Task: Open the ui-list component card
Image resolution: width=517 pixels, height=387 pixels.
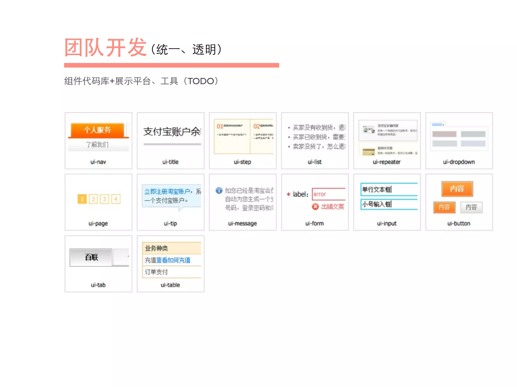Action: click(315, 141)
